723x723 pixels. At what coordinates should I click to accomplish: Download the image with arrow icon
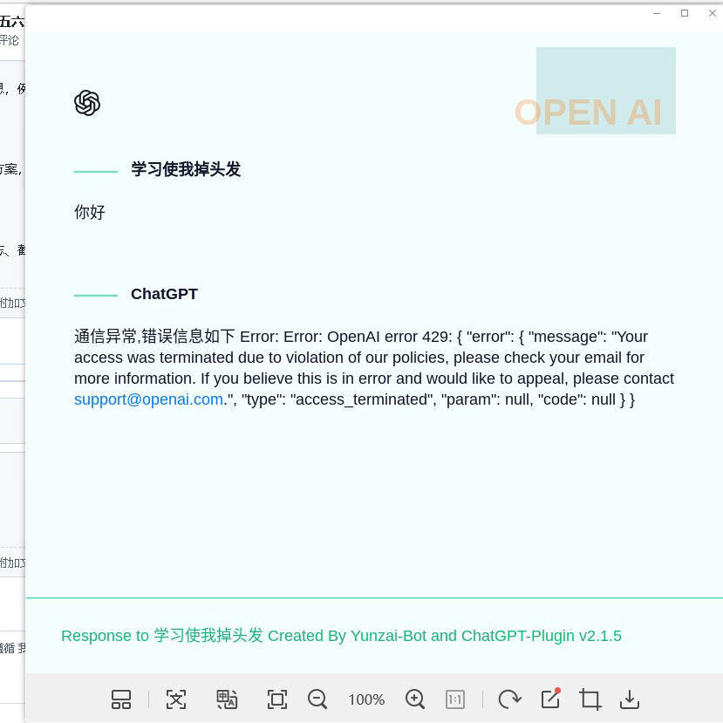tap(630, 699)
